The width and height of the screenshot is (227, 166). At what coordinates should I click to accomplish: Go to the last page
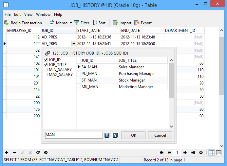[x=193, y=153]
